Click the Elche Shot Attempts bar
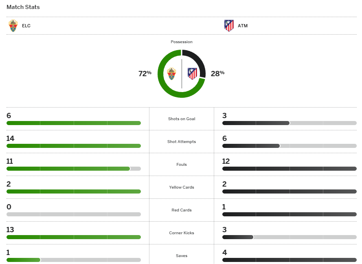362x264 pixels. 74,146
